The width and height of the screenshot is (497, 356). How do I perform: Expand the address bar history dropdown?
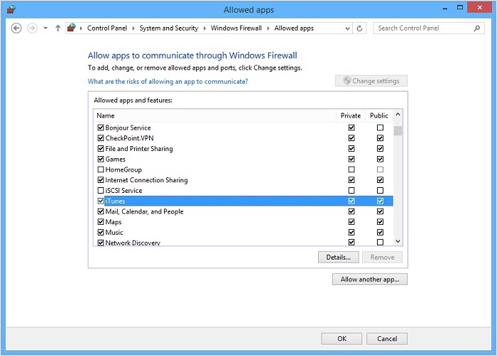point(346,28)
